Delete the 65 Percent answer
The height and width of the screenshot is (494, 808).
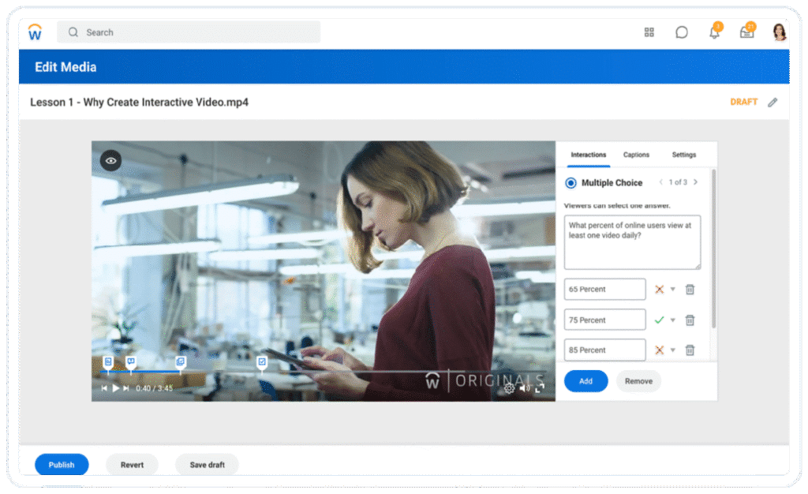coord(690,290)
